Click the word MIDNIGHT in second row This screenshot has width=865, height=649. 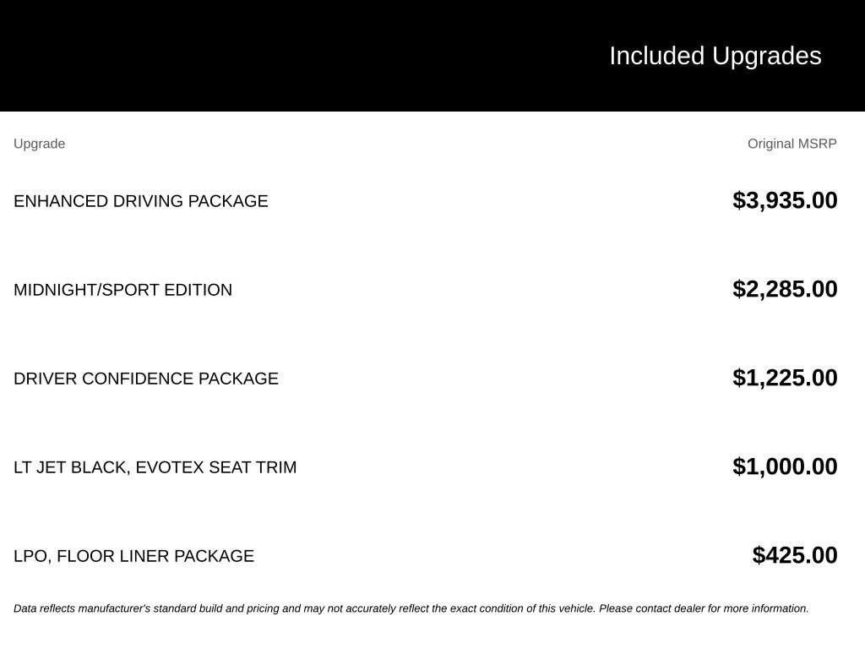(x=55, y=290)
